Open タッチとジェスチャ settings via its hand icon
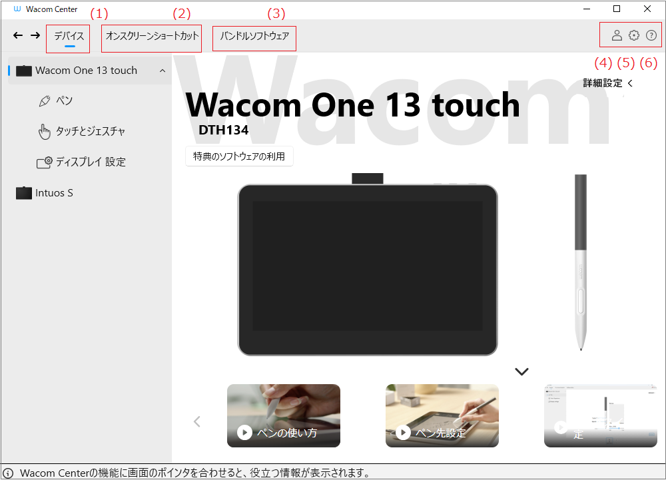 point(45,131)
